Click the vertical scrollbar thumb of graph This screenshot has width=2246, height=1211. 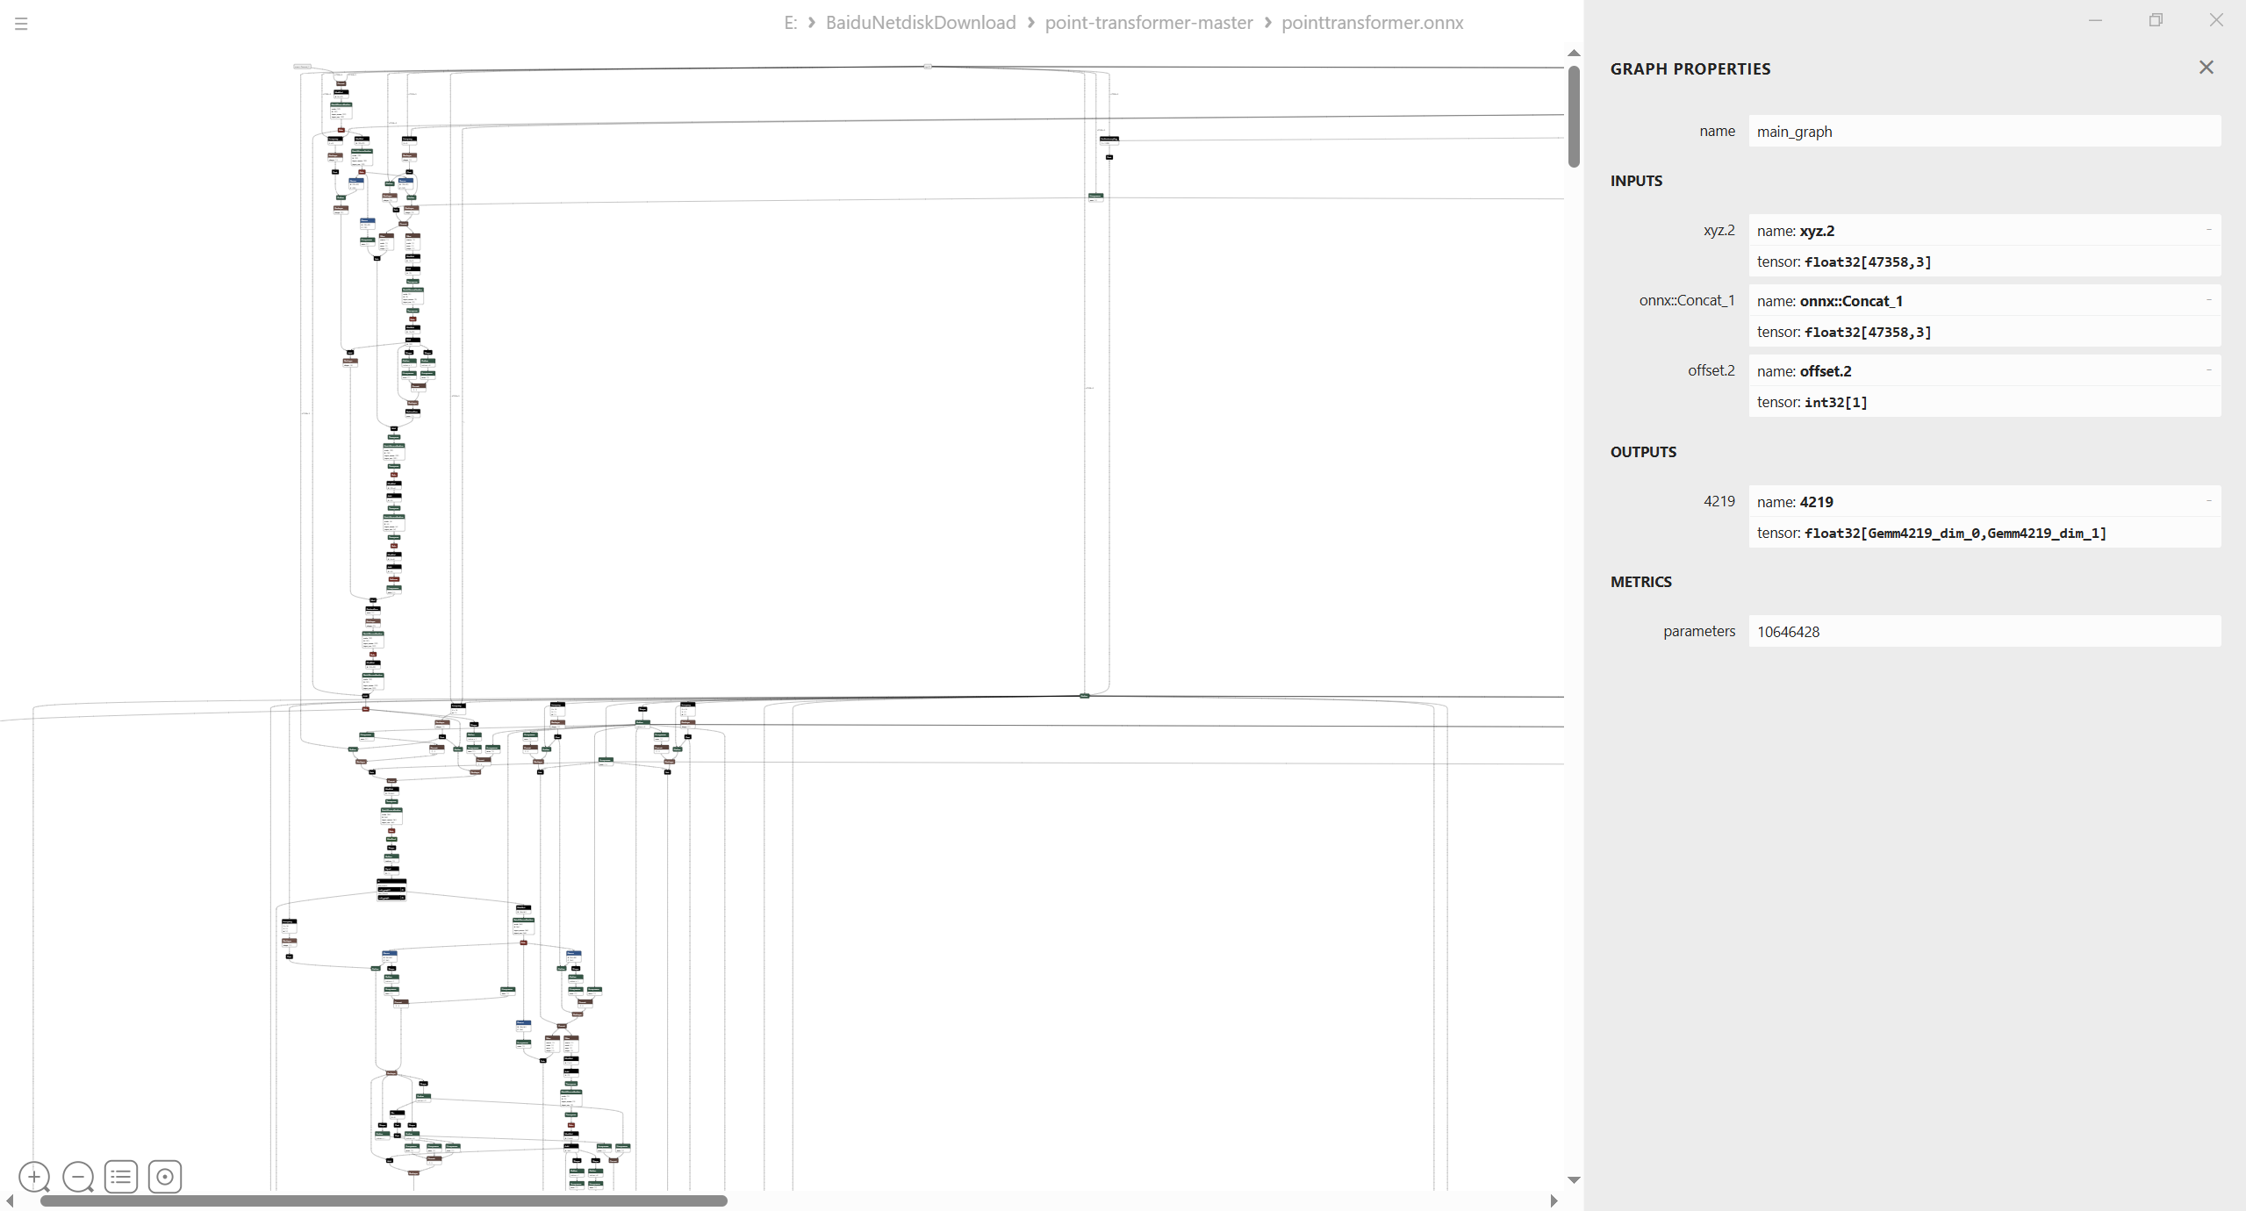[x=1574, y=116]
